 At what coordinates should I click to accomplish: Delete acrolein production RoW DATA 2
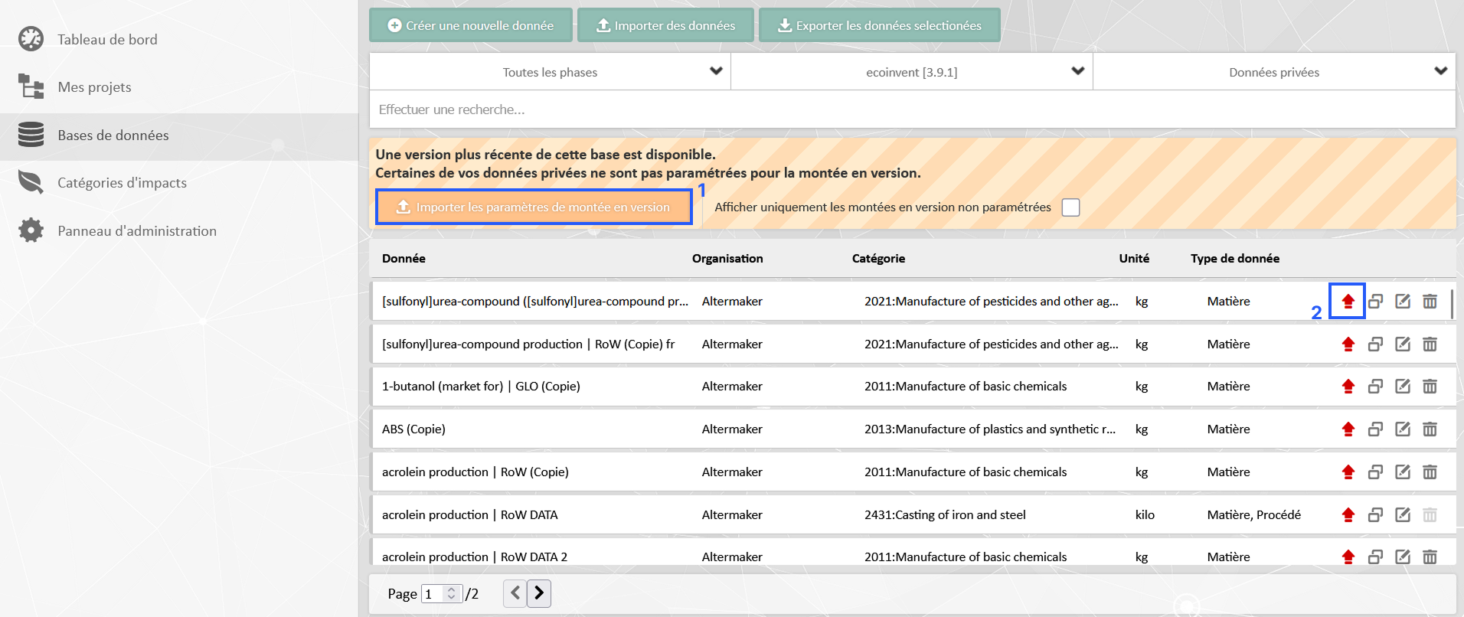pos(1430,557)
